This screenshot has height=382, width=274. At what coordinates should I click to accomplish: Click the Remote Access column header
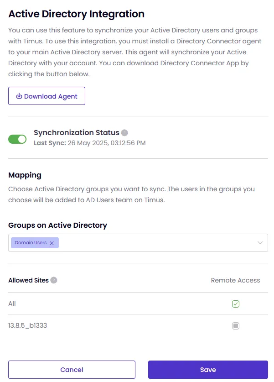pyautogui.click(x=235, y=280)
